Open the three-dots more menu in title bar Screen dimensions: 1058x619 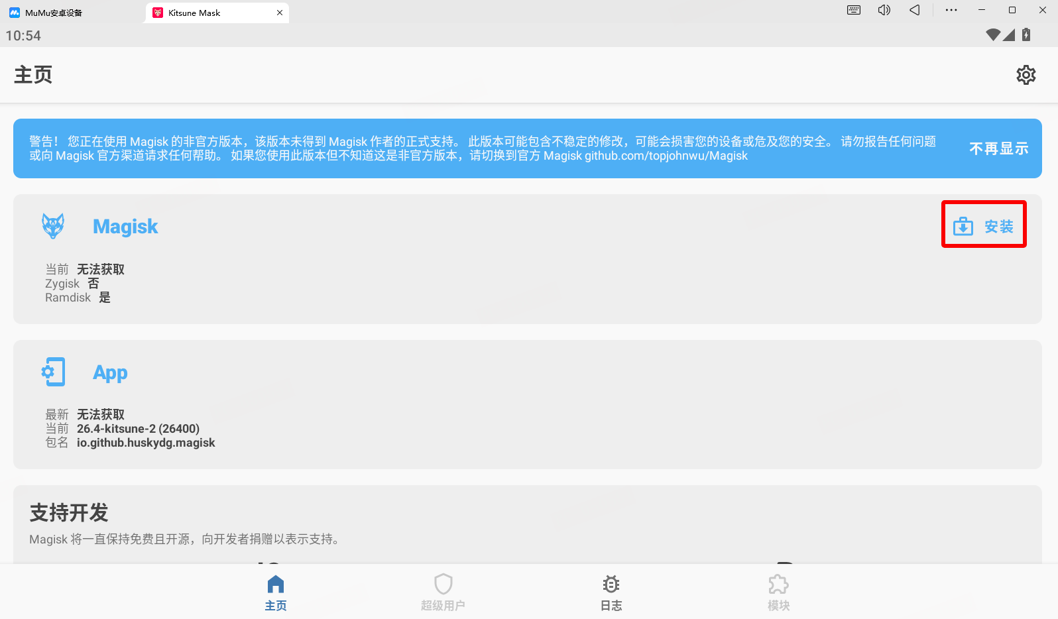tap(951, 11)
